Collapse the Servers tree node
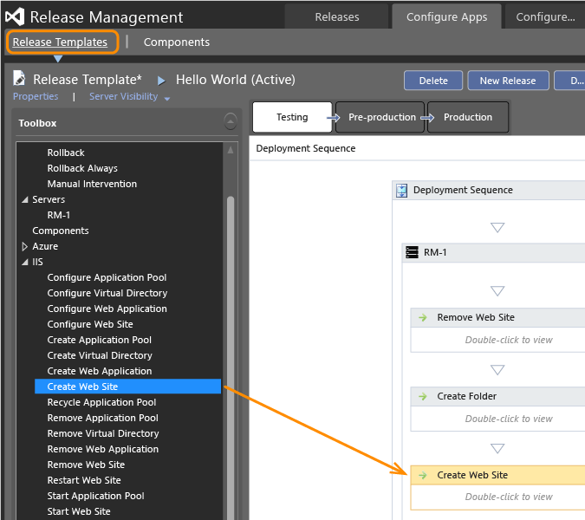This screenshot has height=520, width=585. pyautogui.click(x=25, y=199)
